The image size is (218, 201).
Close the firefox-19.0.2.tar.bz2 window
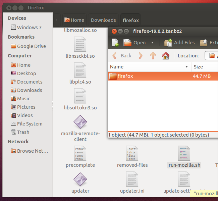pyautogui.click(x=114, y=31)
